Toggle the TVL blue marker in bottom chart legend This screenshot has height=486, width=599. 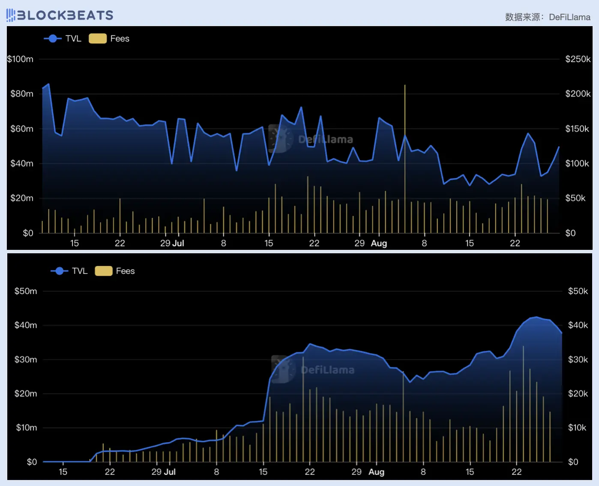pyautogui.click(x=60, y=271)
